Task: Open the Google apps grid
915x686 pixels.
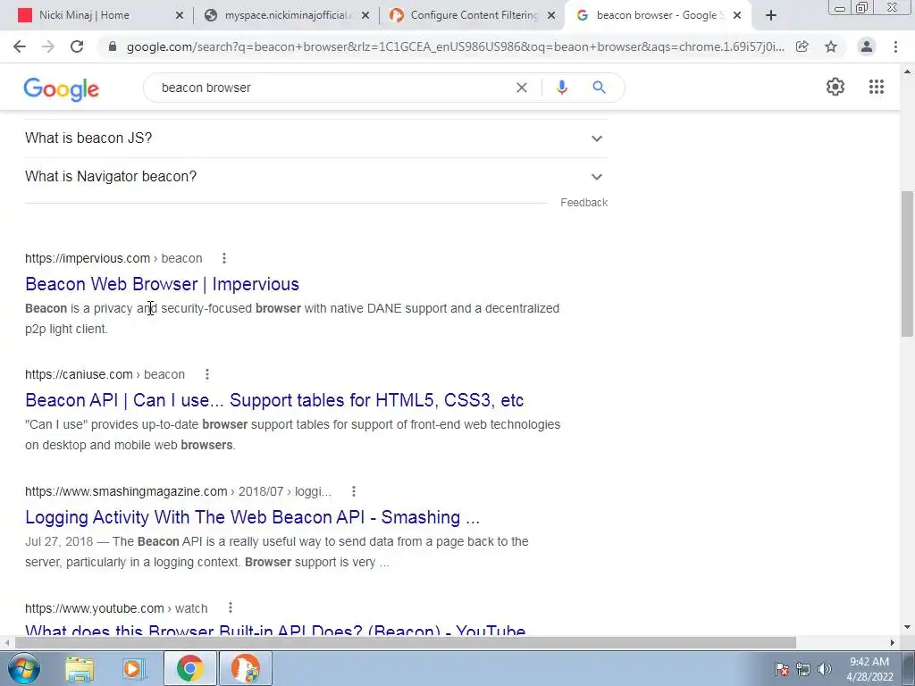Action: click(877, 87)
